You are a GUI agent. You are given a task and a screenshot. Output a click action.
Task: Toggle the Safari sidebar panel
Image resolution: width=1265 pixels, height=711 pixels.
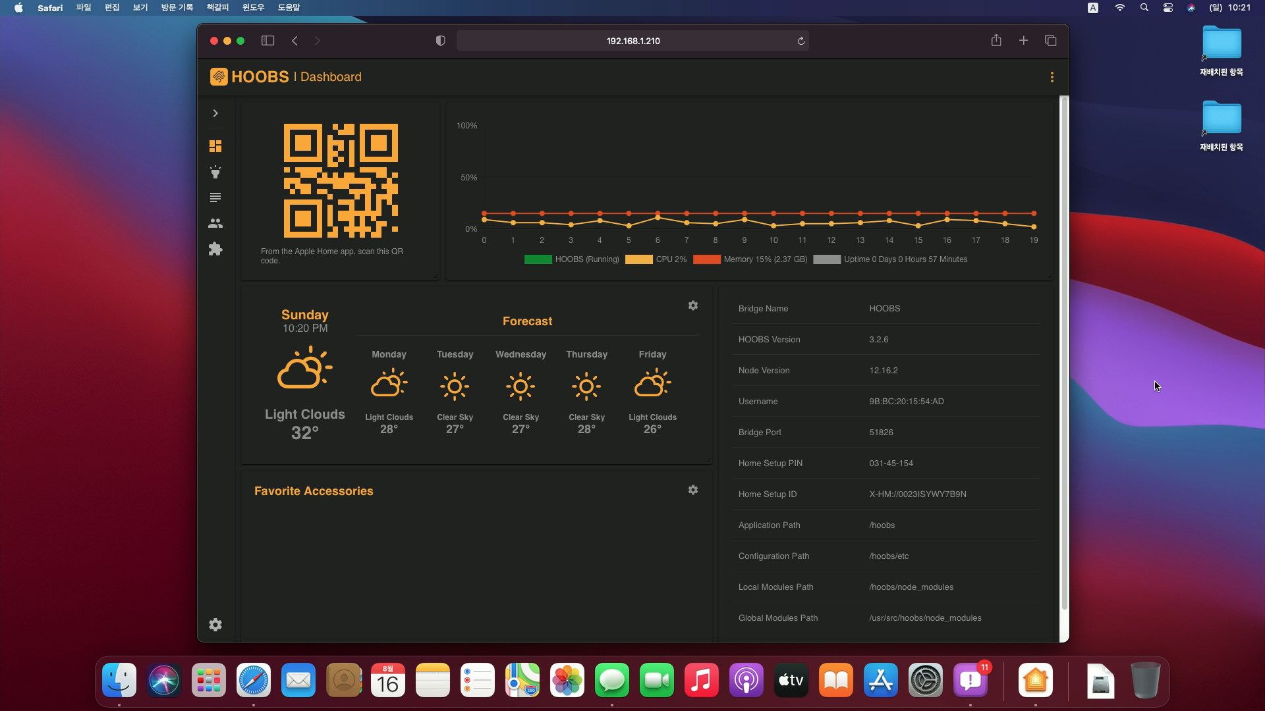(267, 41)
